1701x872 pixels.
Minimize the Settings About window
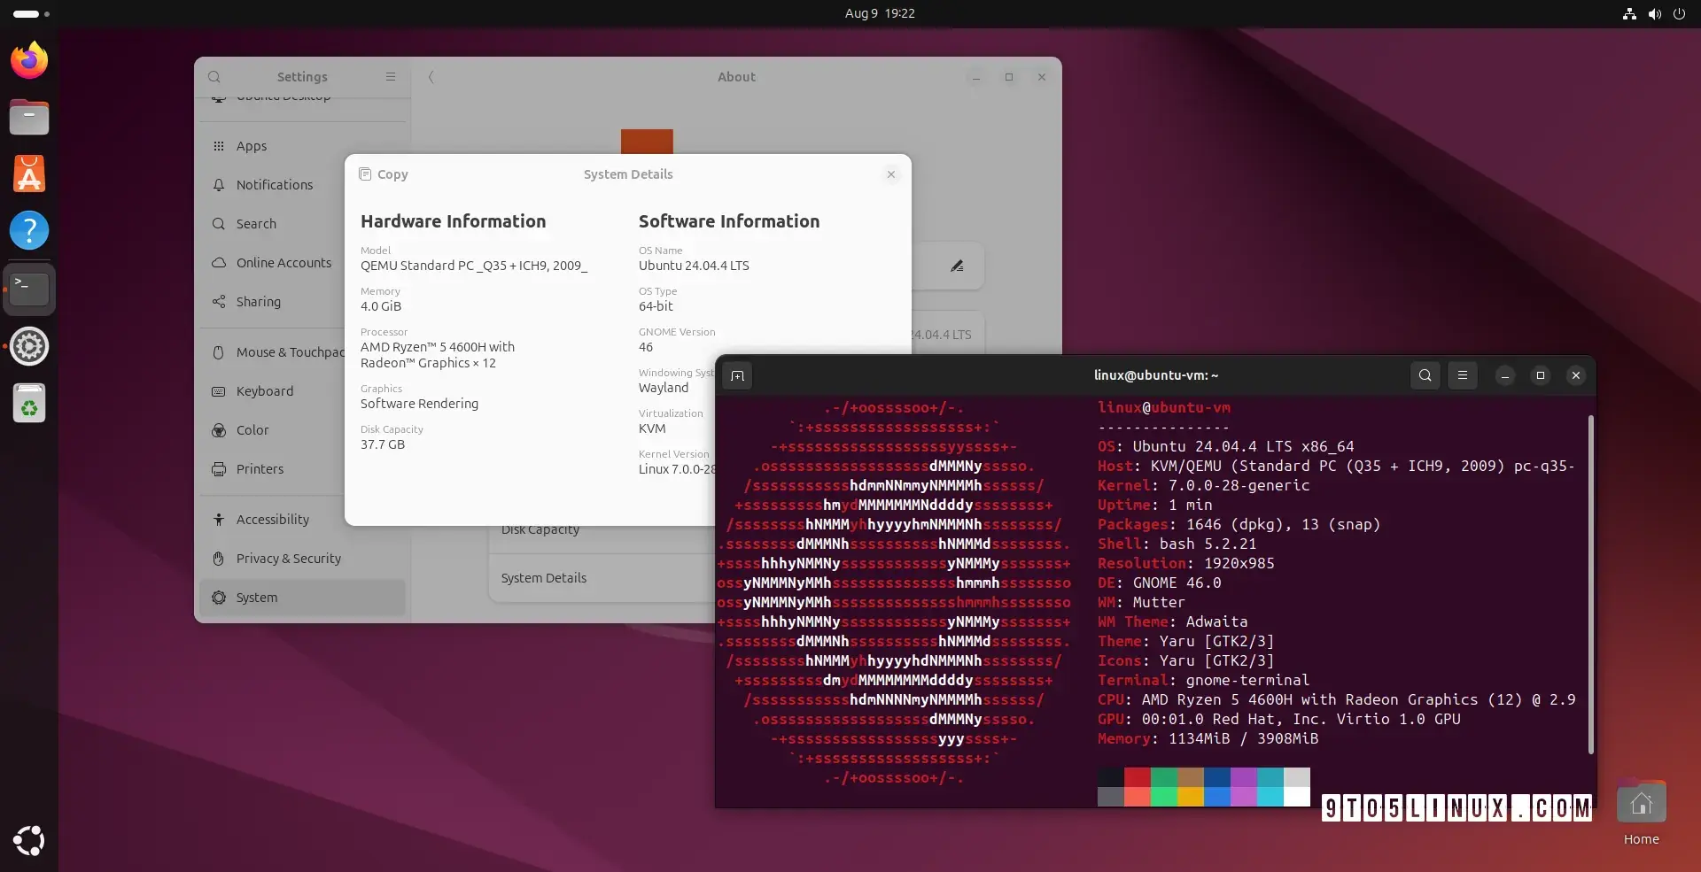click(x=976, y=77)
